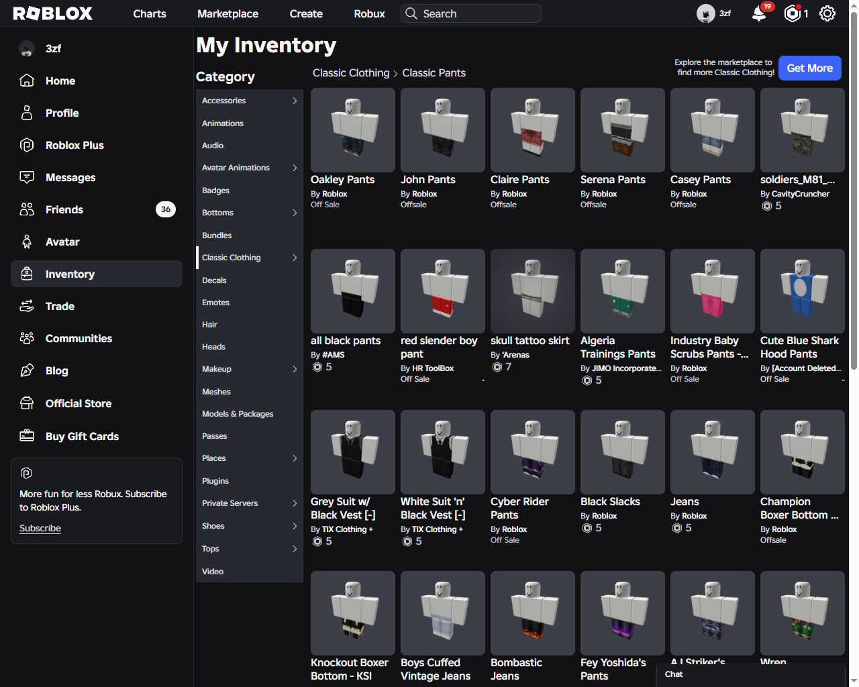Viewport: 859px width, 687px height.
Task: Open the Robux balance icon
Action: [793, 13]
